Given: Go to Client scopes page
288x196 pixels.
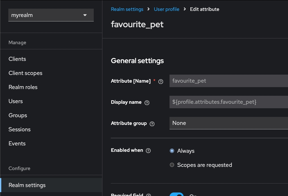Looking at the screenshot, I should [x=25, y=73].
